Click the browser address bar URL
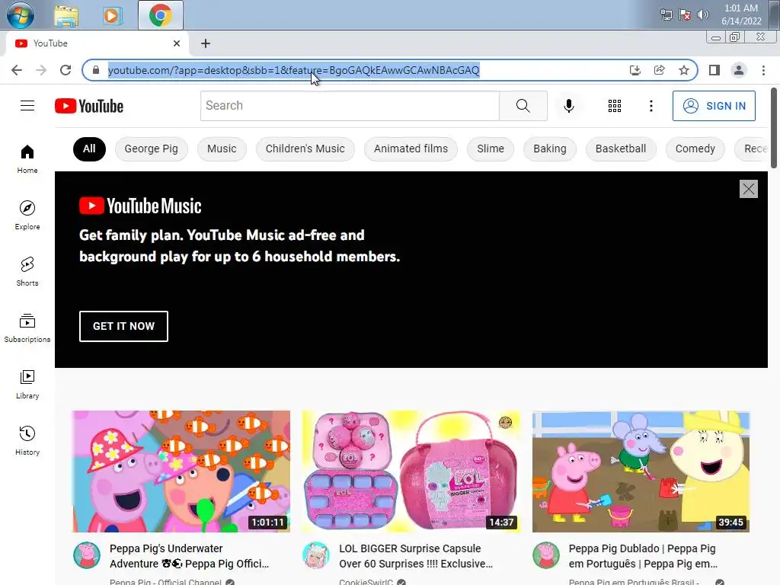This screenshot has height=585, width=780. click(x=293, y=70)
